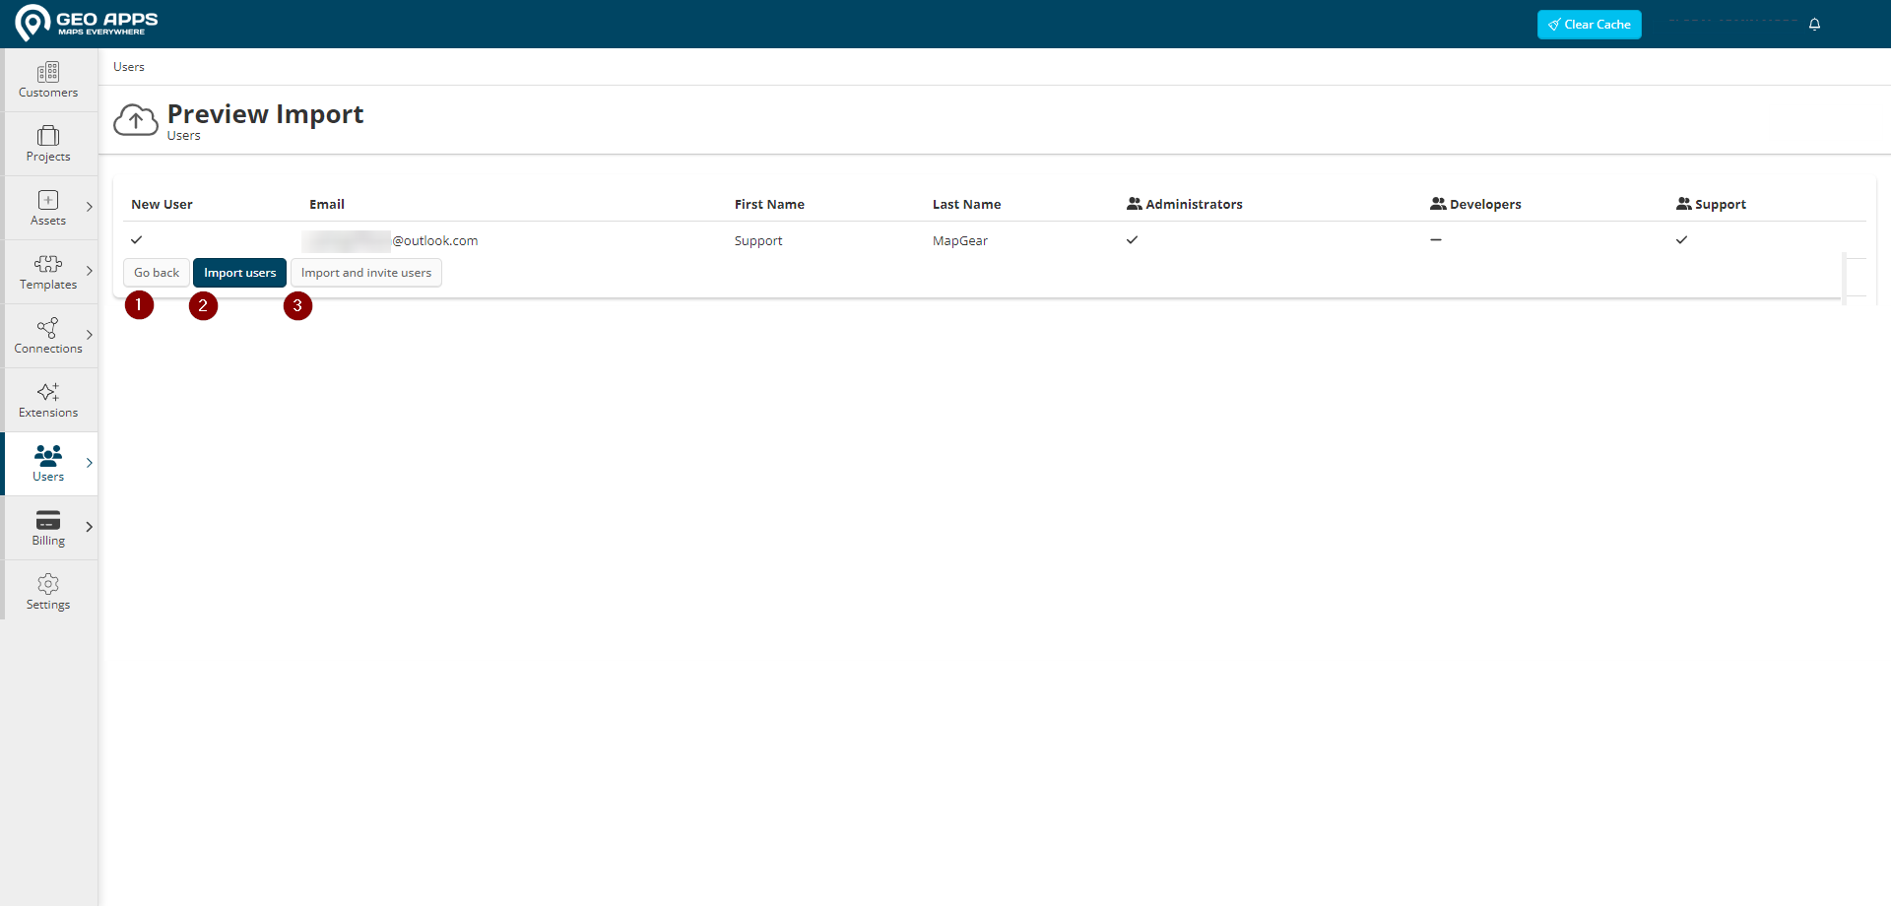Open the Settings gear icon
The image size is (1891, 906).
point(48,584)
